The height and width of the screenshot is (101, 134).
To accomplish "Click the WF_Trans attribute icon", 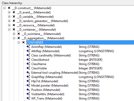I will (28, 98).
